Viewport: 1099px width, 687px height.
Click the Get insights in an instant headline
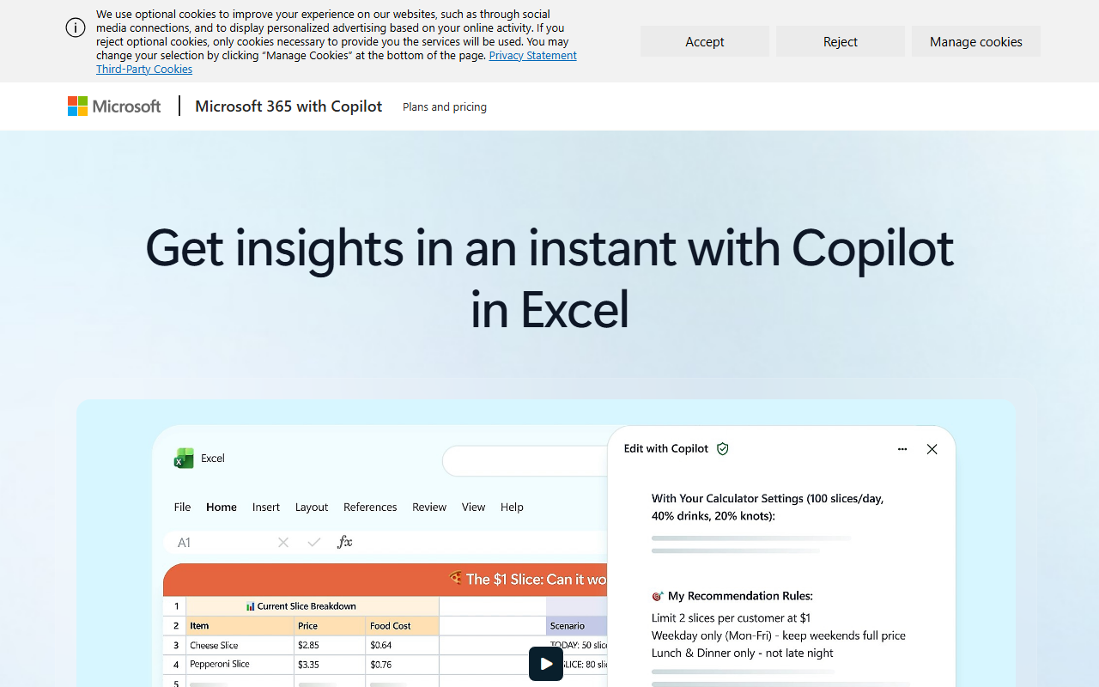[549, 277]
